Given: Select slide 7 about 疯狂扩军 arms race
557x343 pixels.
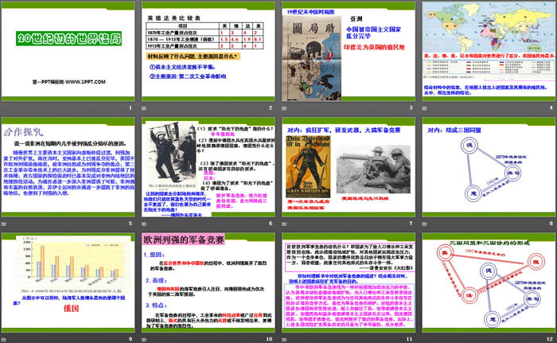Looking at the screenshot, I should 349,167.
